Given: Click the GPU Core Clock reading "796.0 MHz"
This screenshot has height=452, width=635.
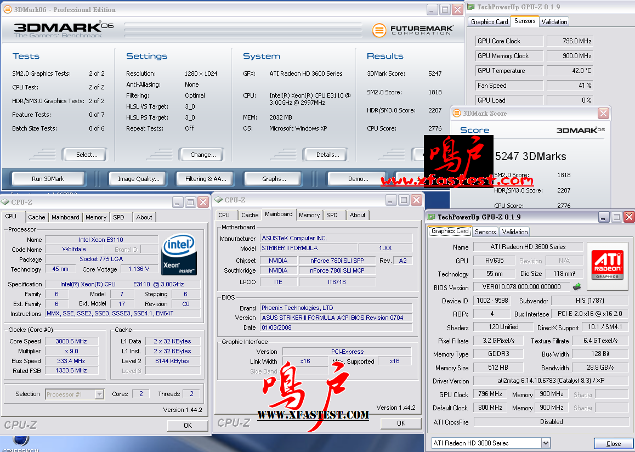Looking at the screenshot, I should [570, 41].
